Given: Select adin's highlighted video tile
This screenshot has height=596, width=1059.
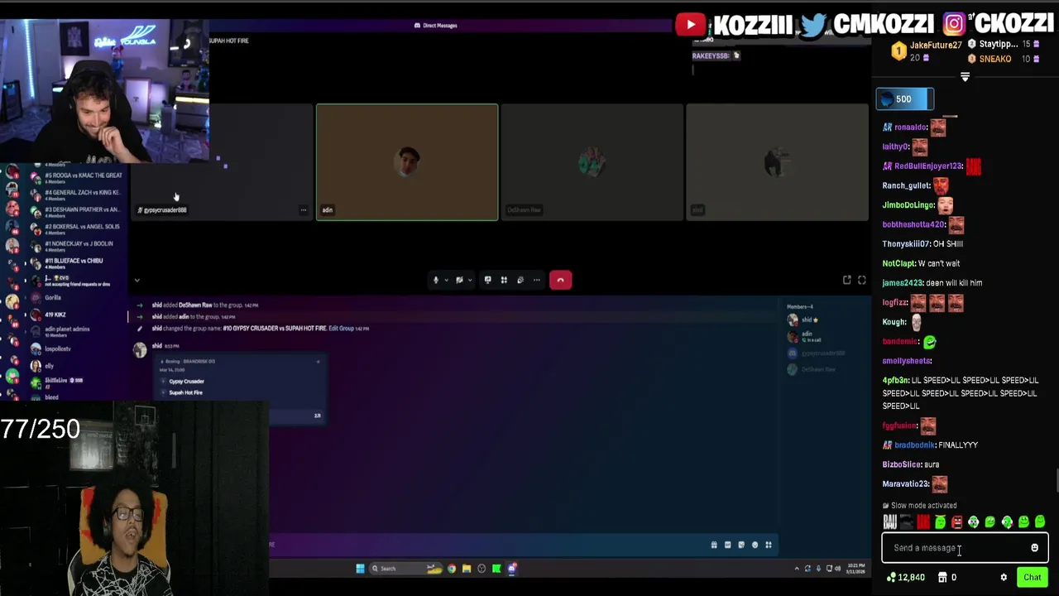Looking at the screenshot, I should 407,162.
